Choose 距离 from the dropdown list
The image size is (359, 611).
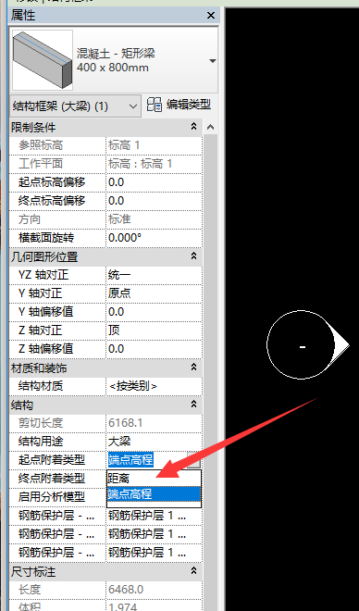154,479
